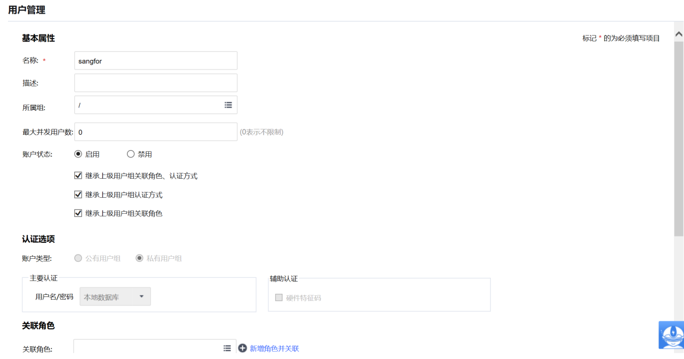Click the 新增角色并关联 link
The width and height of the screenshot is (684, 359).
coord(274,348)
